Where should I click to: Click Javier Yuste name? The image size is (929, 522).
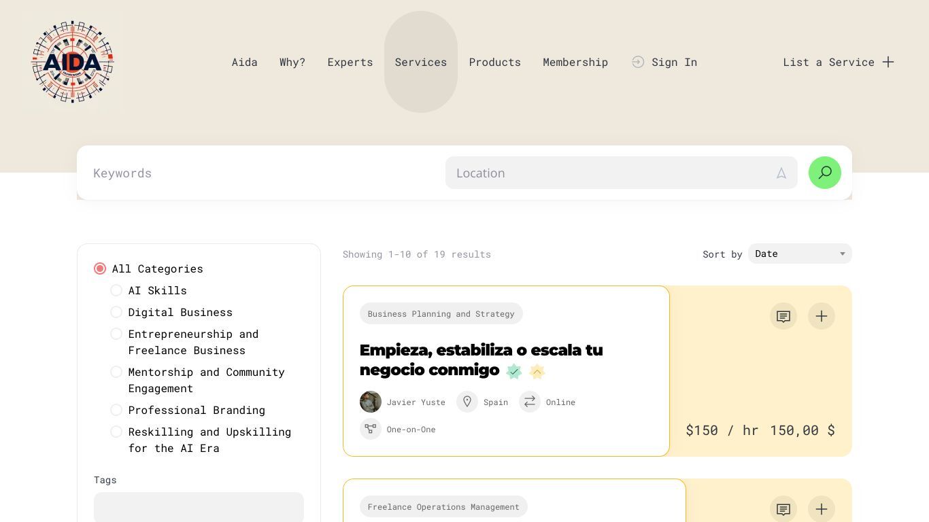tap(416, 402)
